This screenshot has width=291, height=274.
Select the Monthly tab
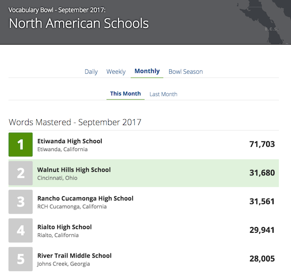click(147, 71)
